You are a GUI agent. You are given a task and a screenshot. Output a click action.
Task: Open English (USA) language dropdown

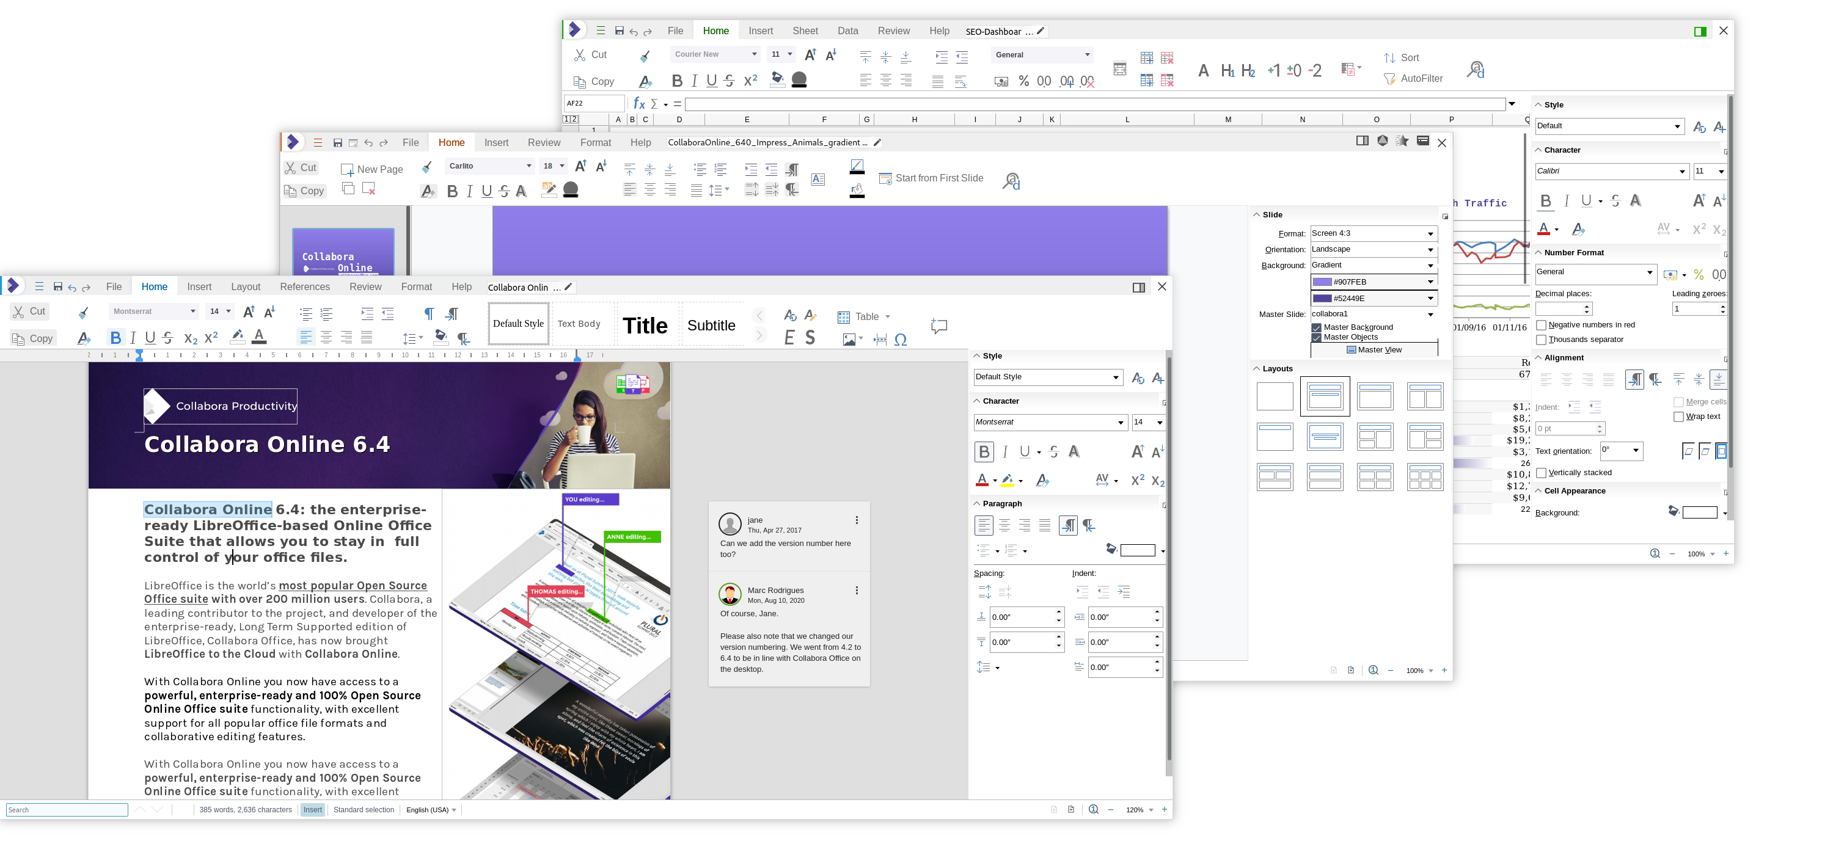click(431, 810)
